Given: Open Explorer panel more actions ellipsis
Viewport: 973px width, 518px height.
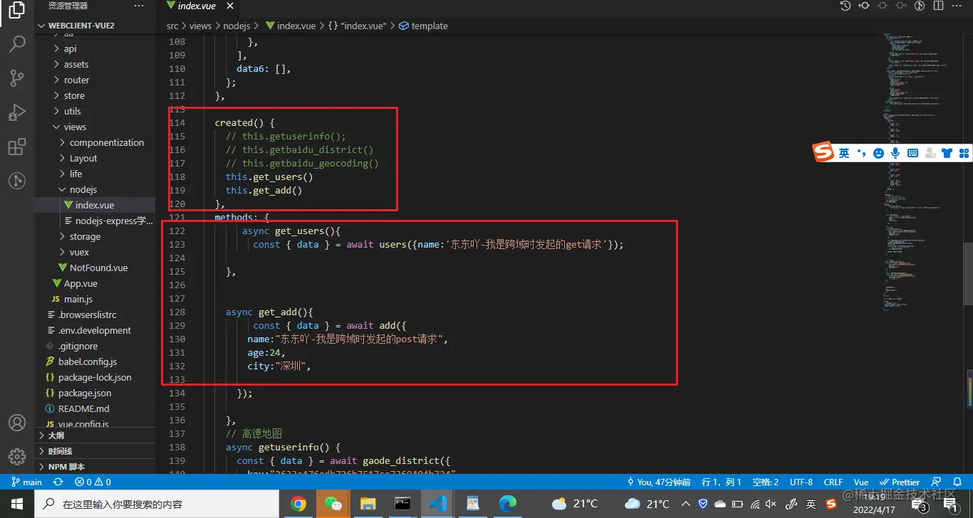Looking at the screenshot, I should [138, 6].
